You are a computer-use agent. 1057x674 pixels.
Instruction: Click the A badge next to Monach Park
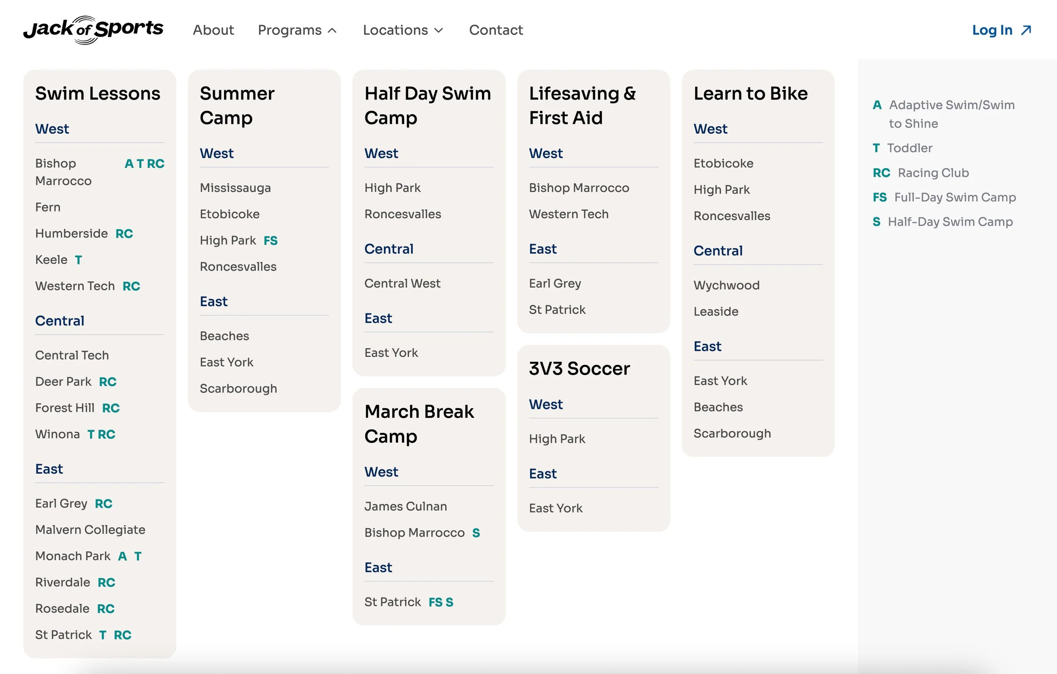pyautogui.click(x=123, y=556)
